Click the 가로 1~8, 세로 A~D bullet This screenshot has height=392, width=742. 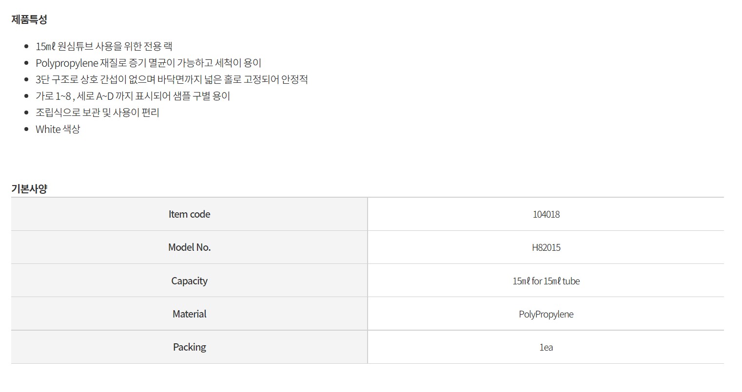point(133,96)
